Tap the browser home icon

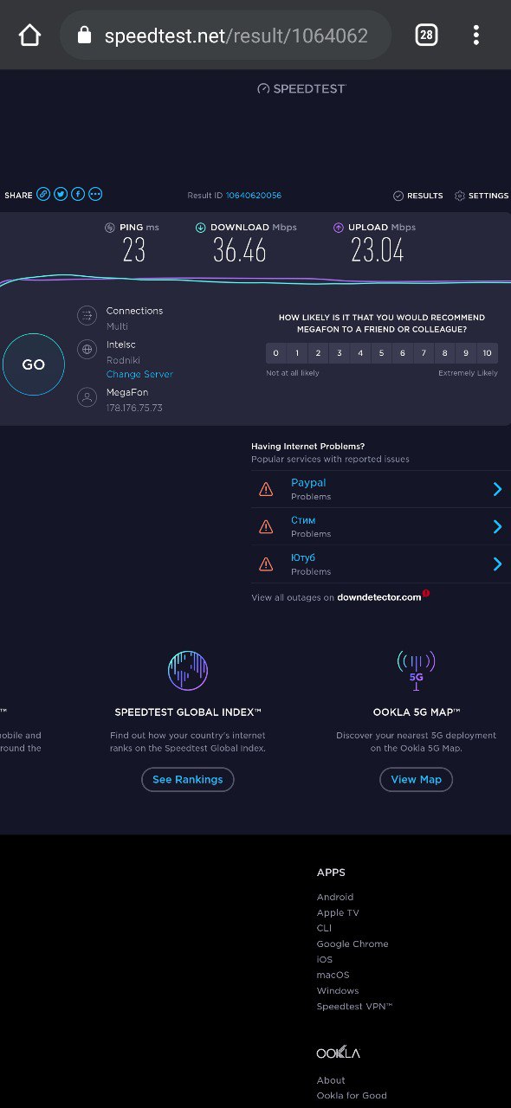click(x=29, y=35)
